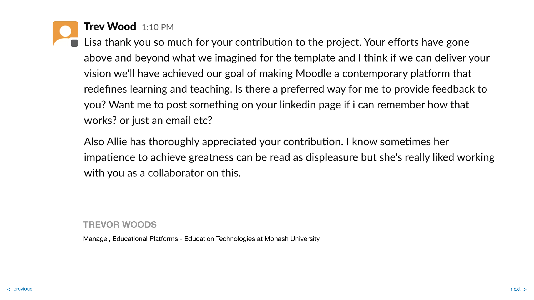Click the phrase 'redefines learning and teaching'
Image resolution: width=534 pixels, height=300 pixels.
tap(158, 89)
